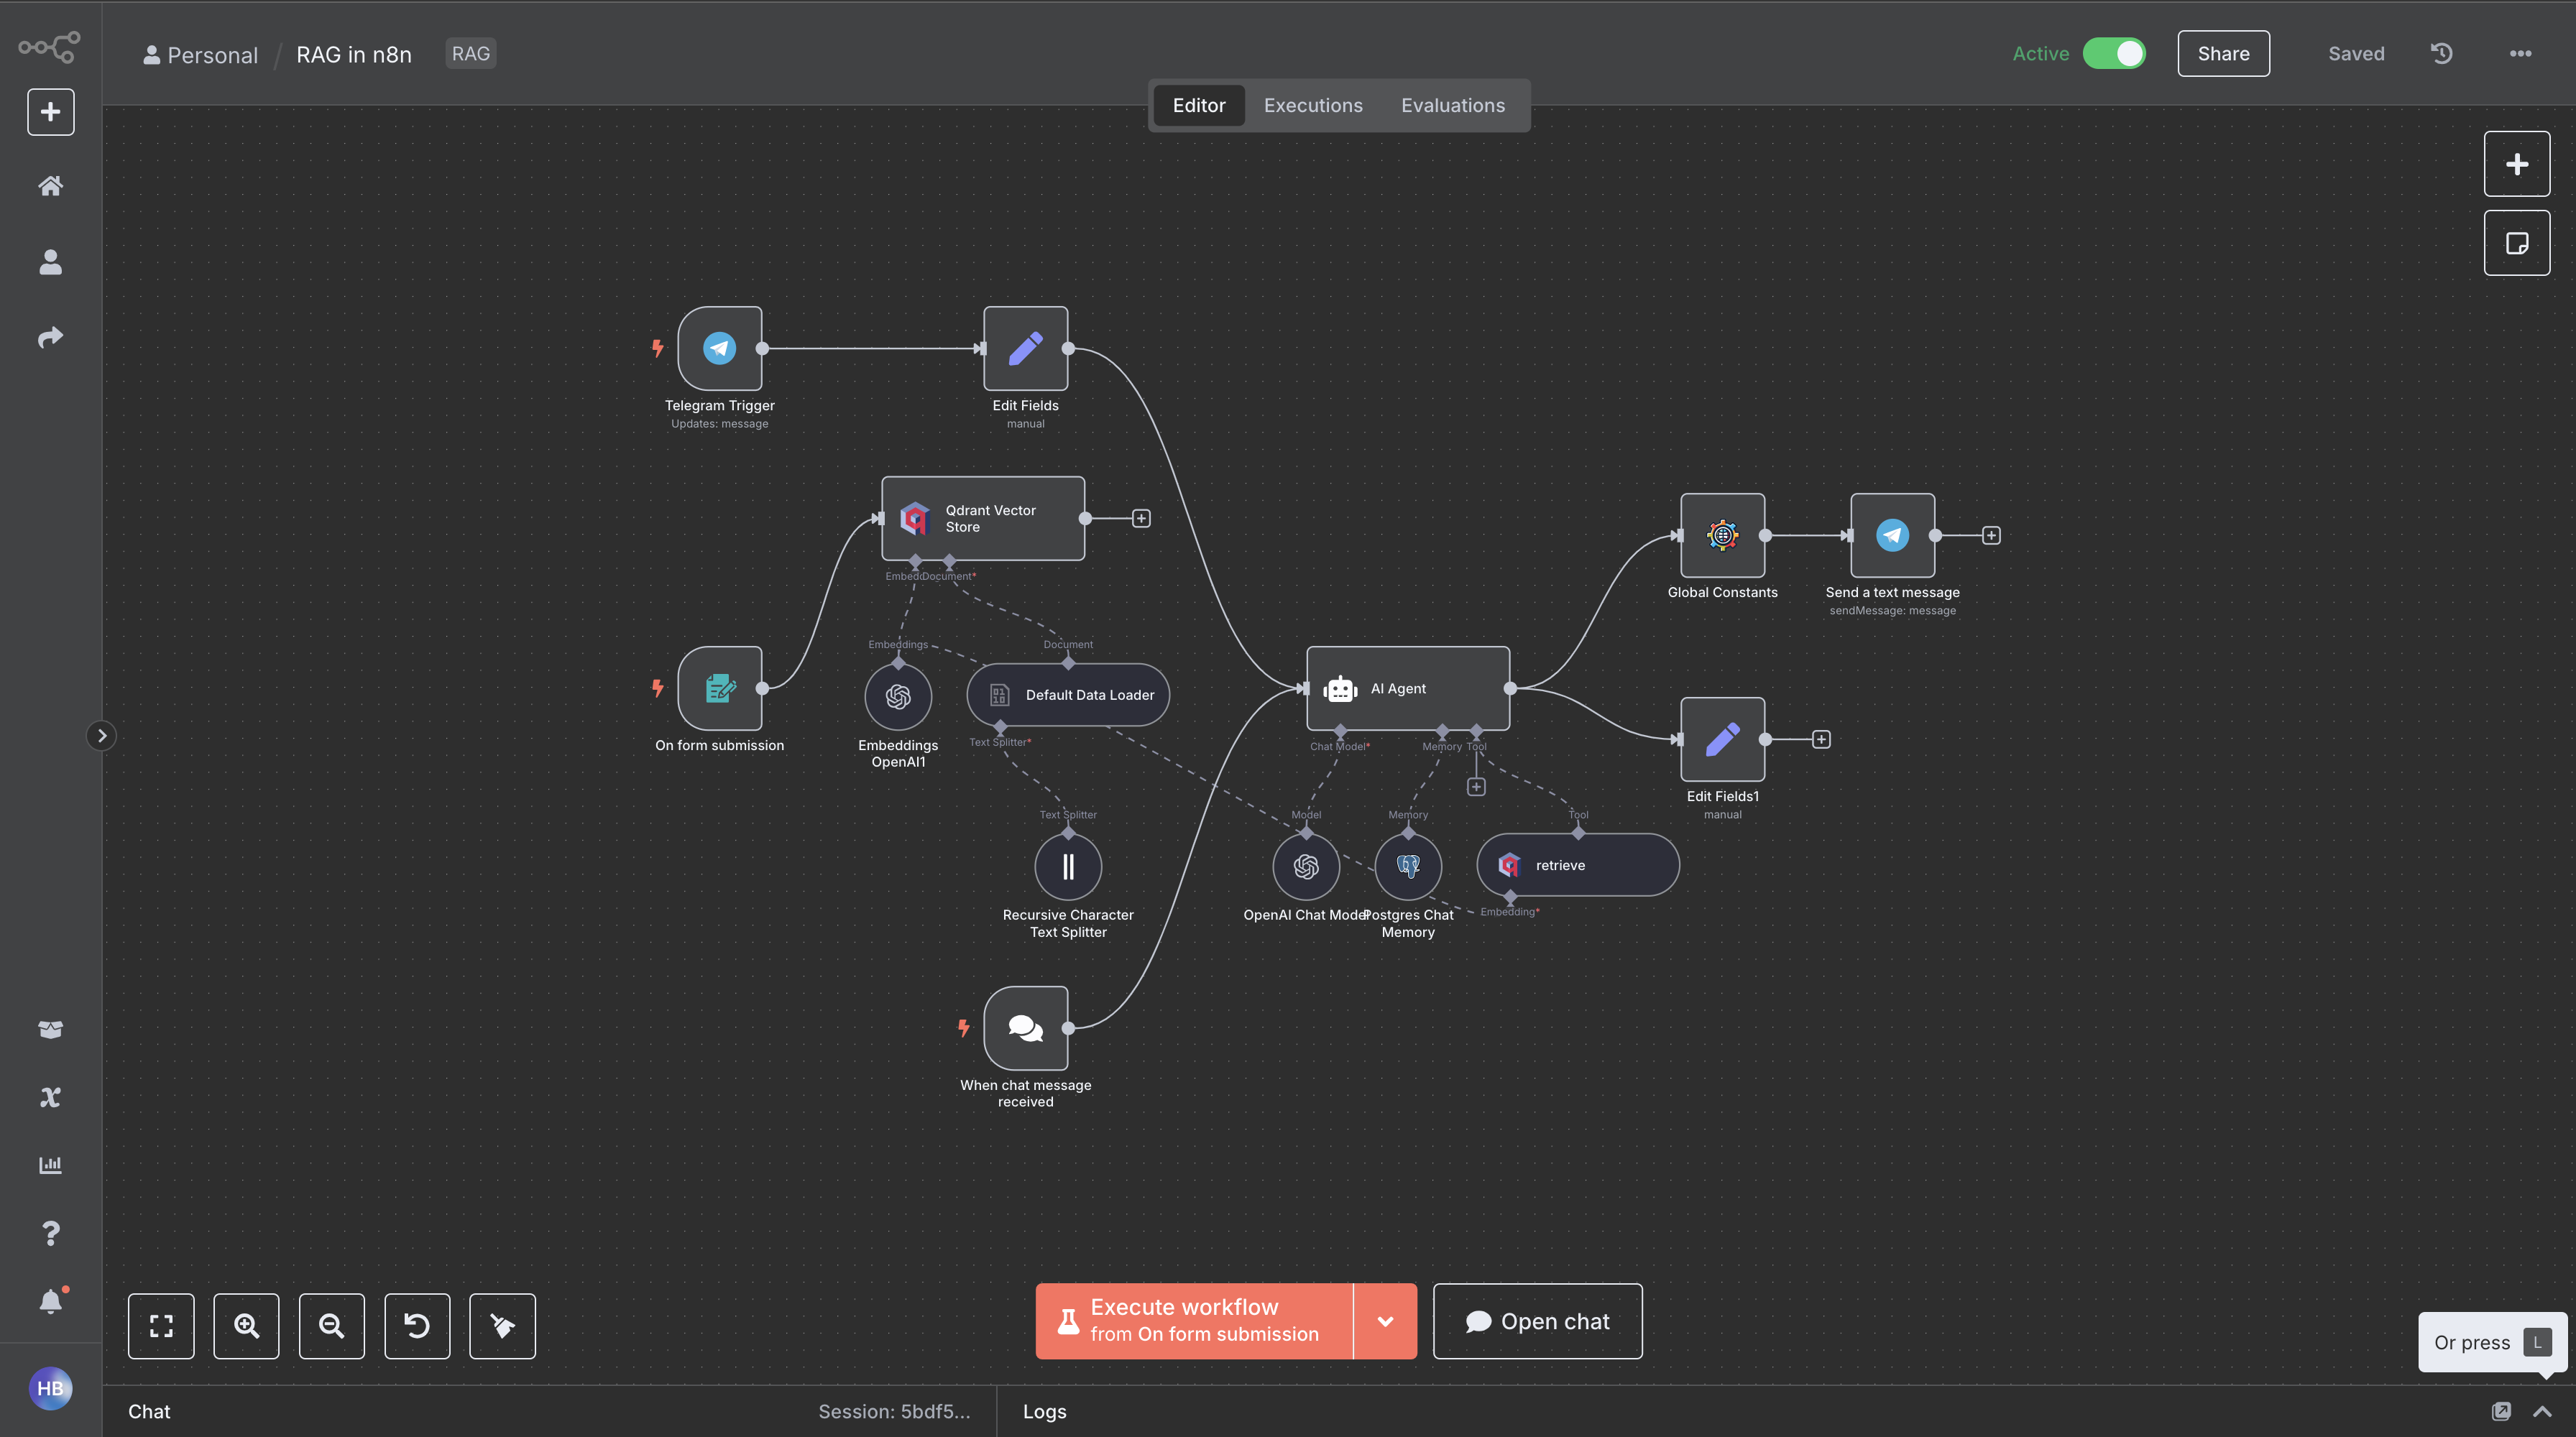Image resolution: width=2576 pixels, height=1437 pixels.
Task: Open the more options menu
Action: point(2521,53)
